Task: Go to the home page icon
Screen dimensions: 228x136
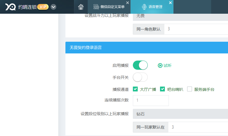Action: [x=81, y=7]
